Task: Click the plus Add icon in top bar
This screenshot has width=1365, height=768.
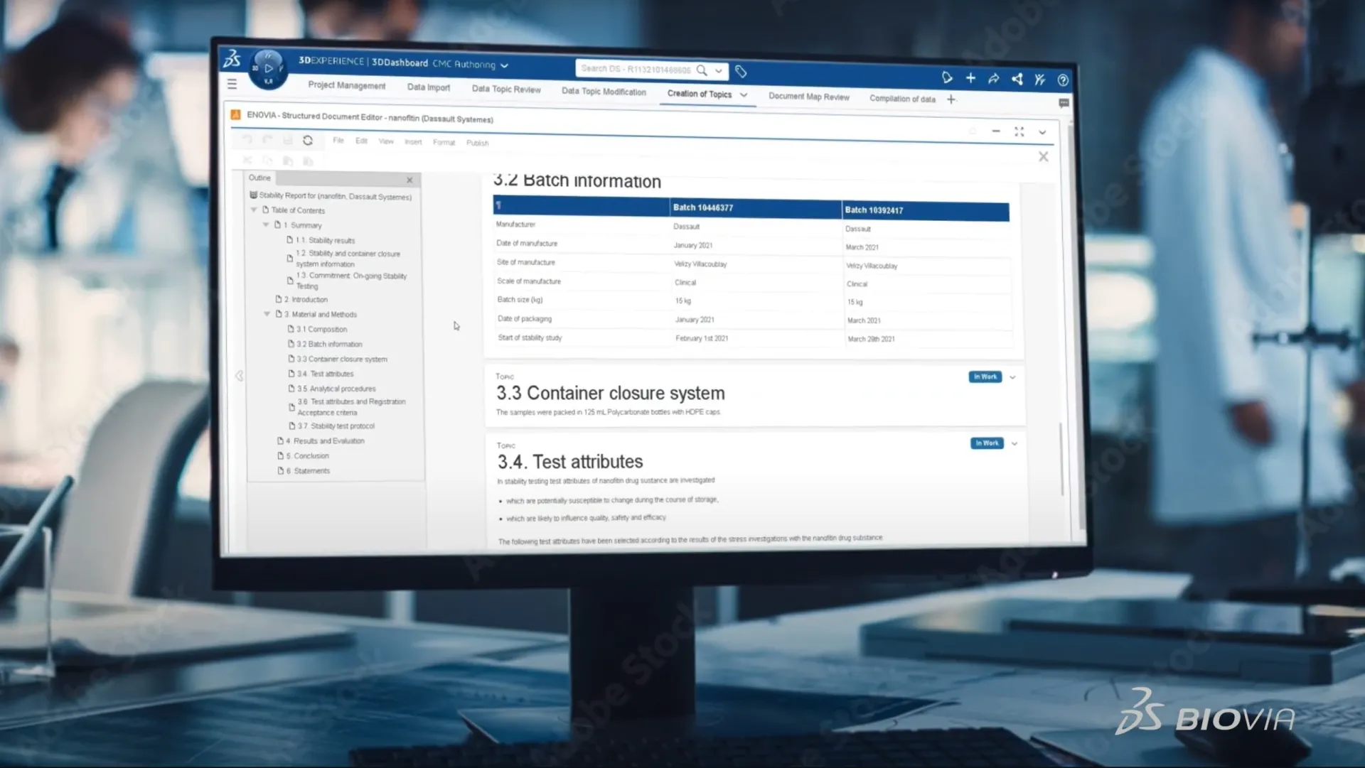Action: (x=970, y=78)
